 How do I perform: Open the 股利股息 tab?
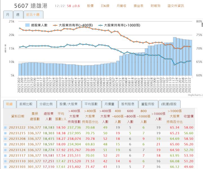pyautogui.click(x=128, y=104)
